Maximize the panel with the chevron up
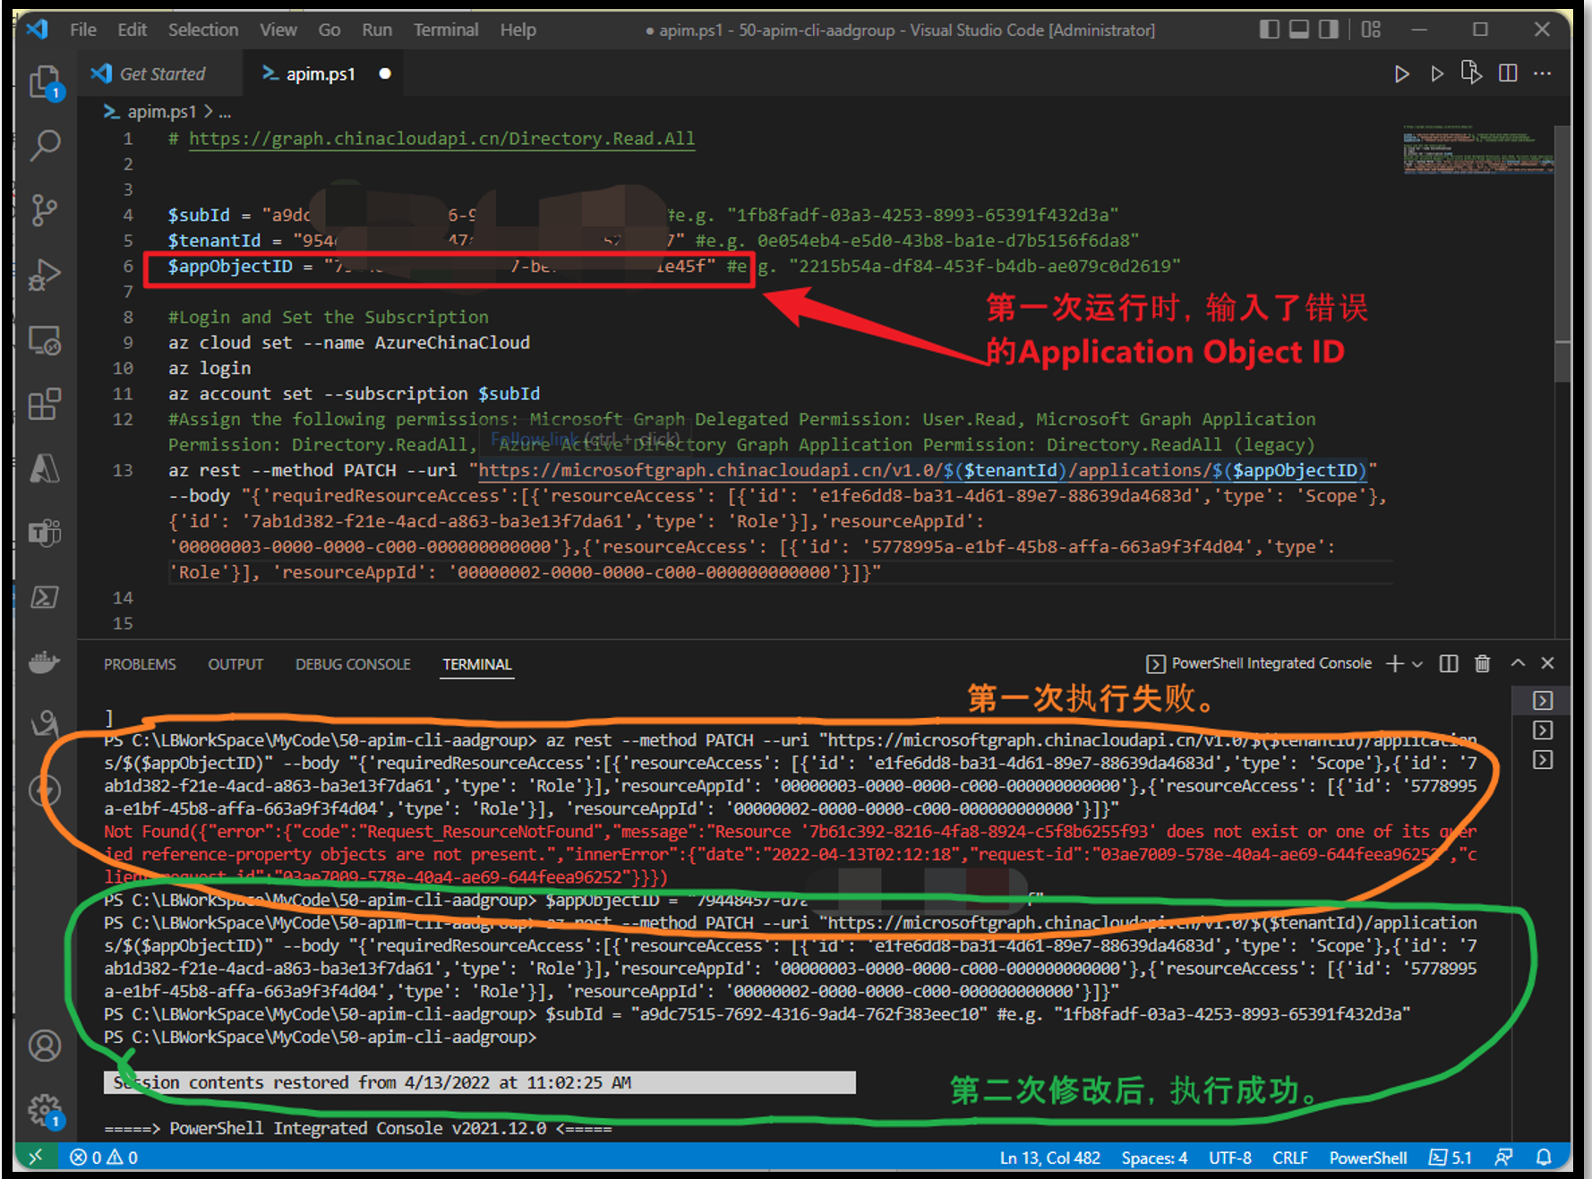This screenshot has width=1592, height=1179. [1518, 663]
